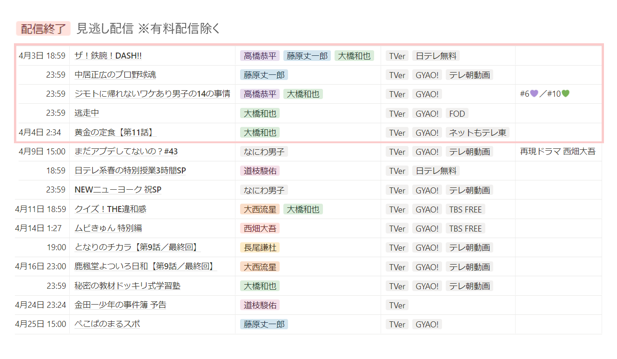Click なにわ男子 tag in NEWニューヨーク row
The image size is (617, 359).
click(264, 190)
